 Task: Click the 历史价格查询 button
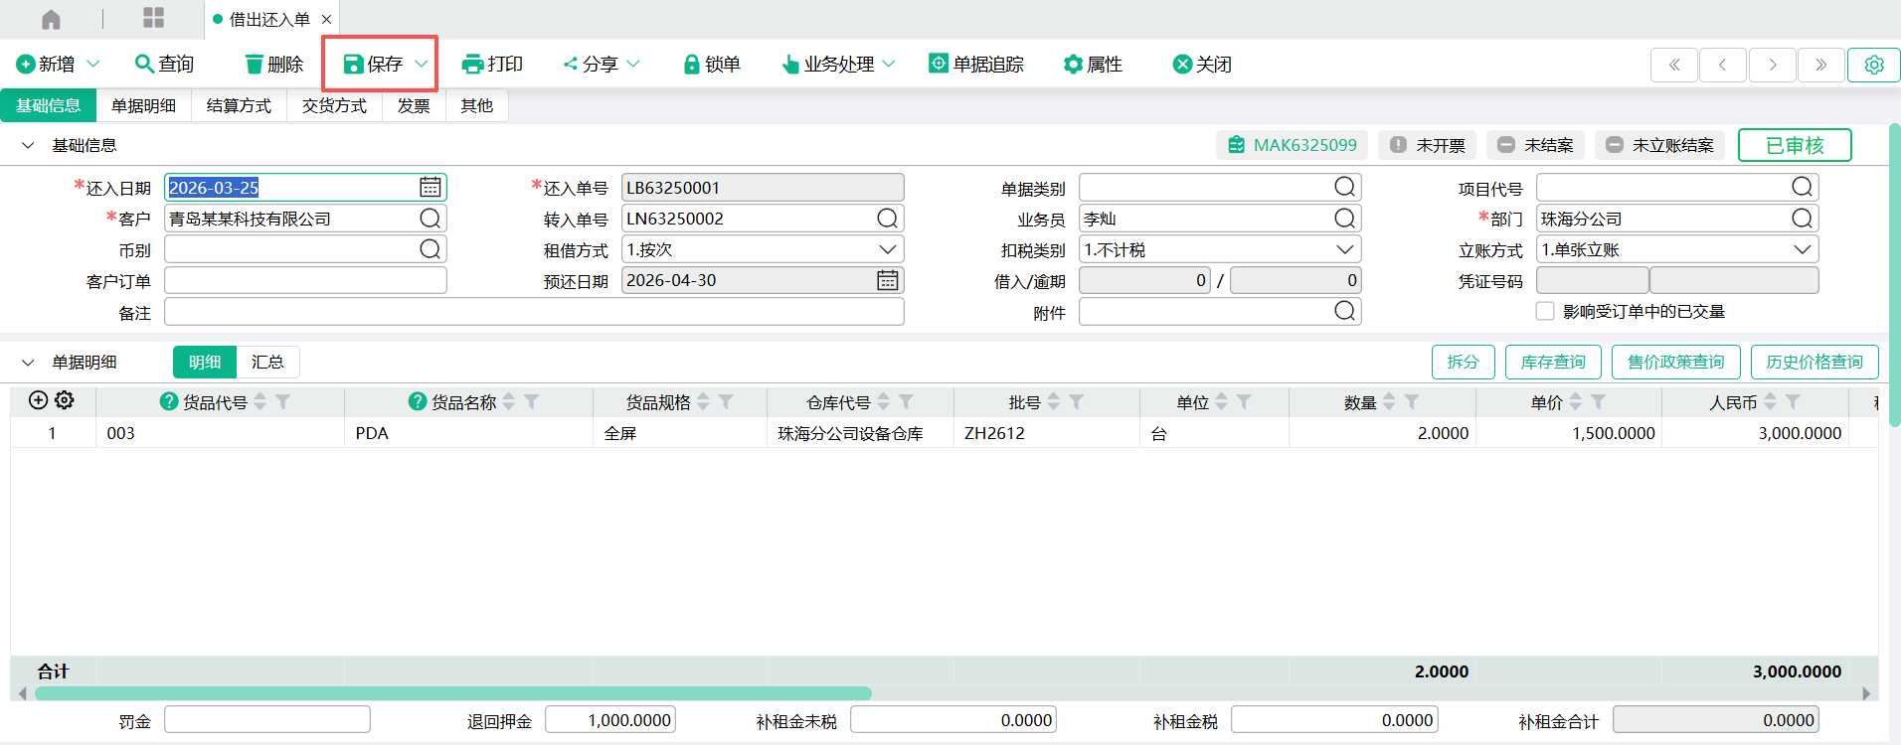click(x=1814, y=363)
